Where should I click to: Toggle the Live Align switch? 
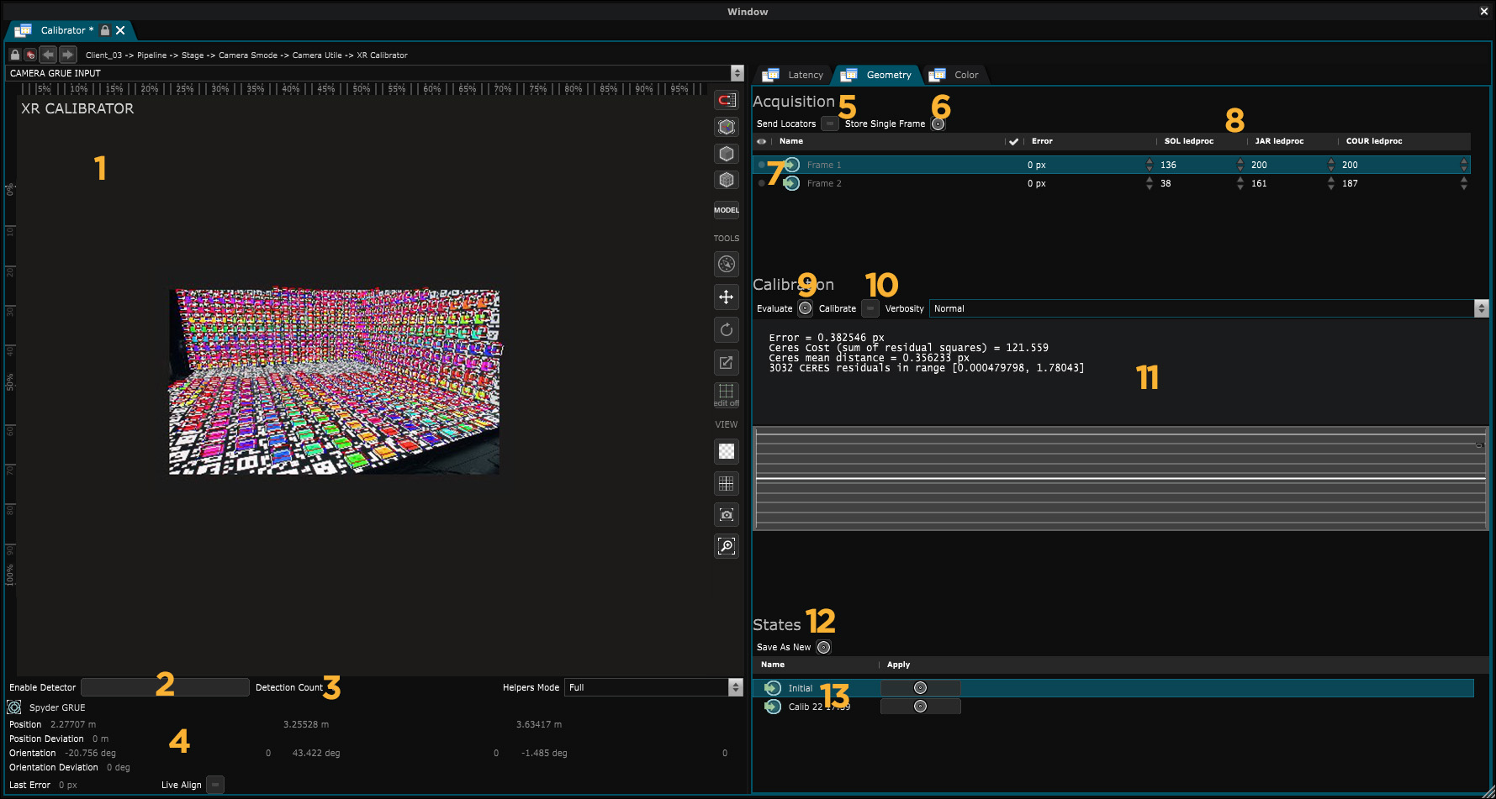pos(215,785)
